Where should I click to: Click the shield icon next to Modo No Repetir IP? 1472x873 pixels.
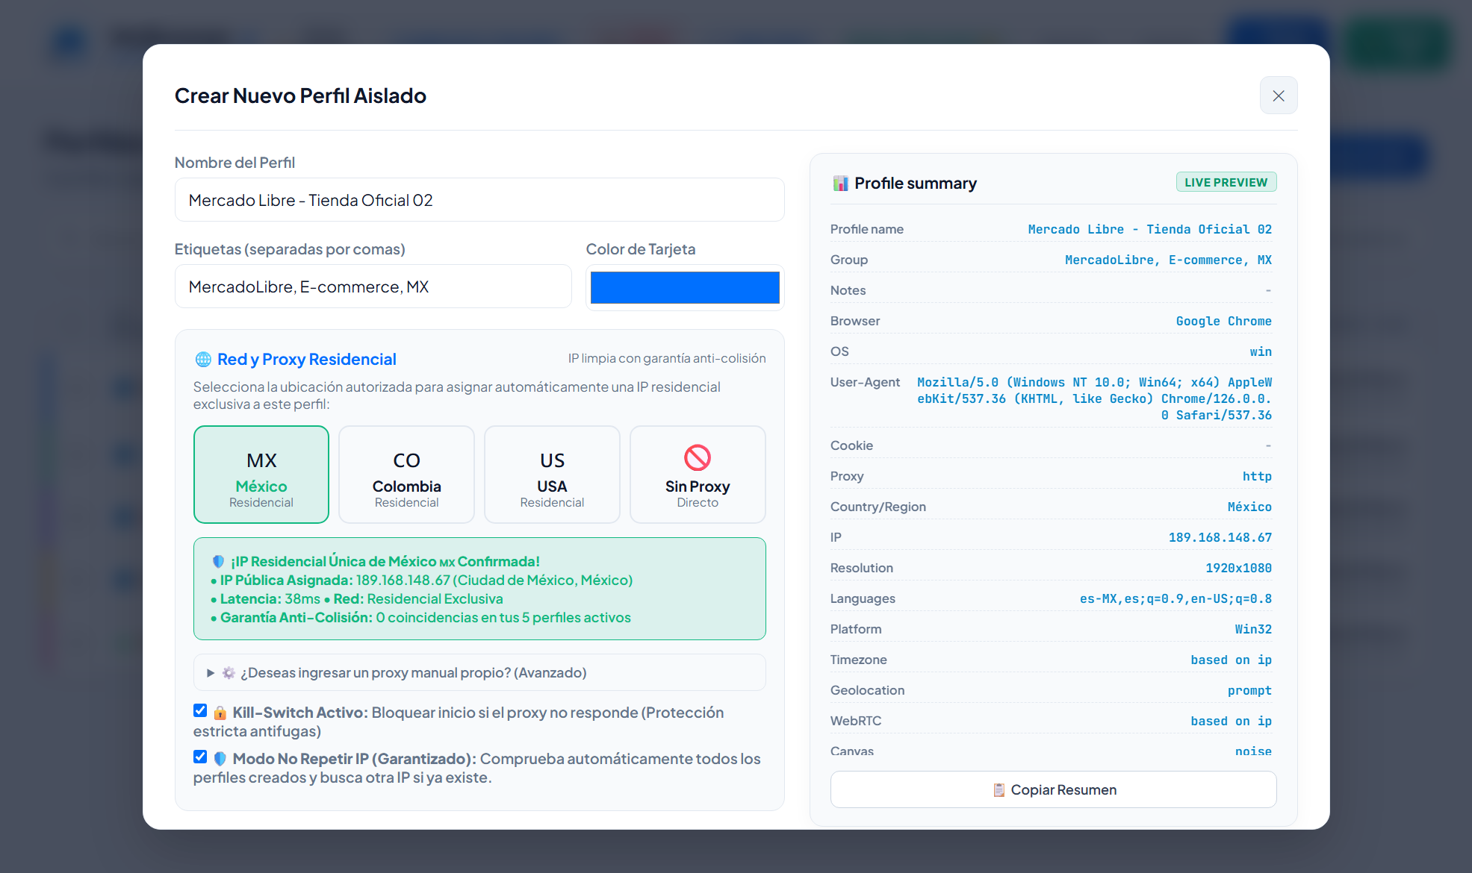(x=220, y=759)
